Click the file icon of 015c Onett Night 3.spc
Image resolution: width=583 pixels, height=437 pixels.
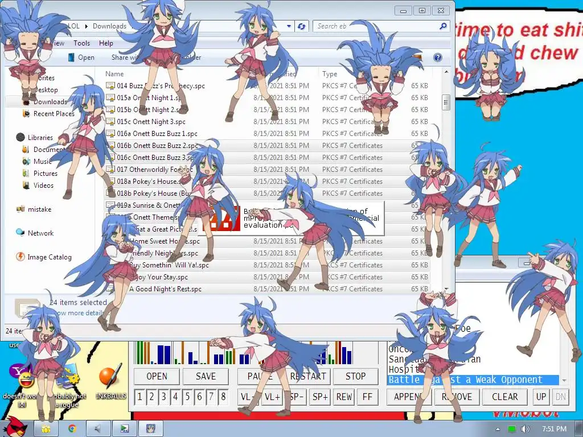[110, 122]
